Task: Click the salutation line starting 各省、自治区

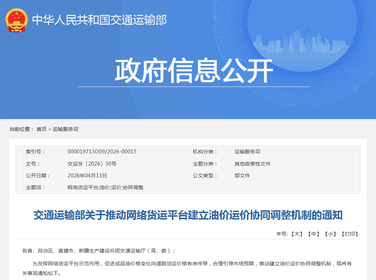Action: click(99, 251)
